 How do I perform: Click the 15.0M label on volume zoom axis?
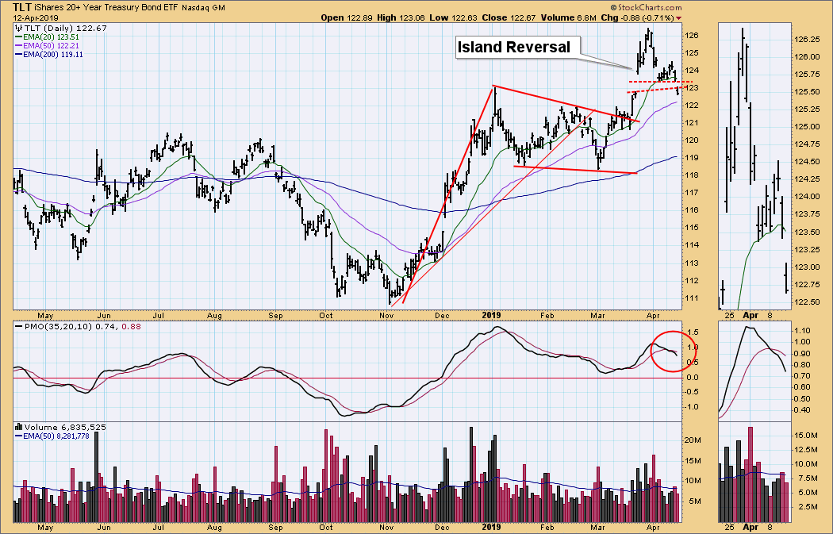tap(807, 435)
